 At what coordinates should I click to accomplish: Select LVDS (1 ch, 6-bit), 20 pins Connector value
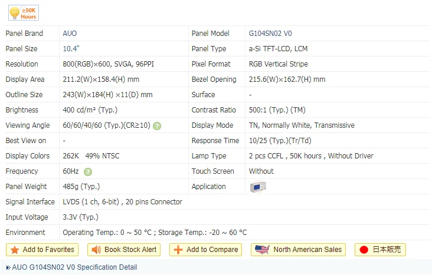tap(122, 202)
